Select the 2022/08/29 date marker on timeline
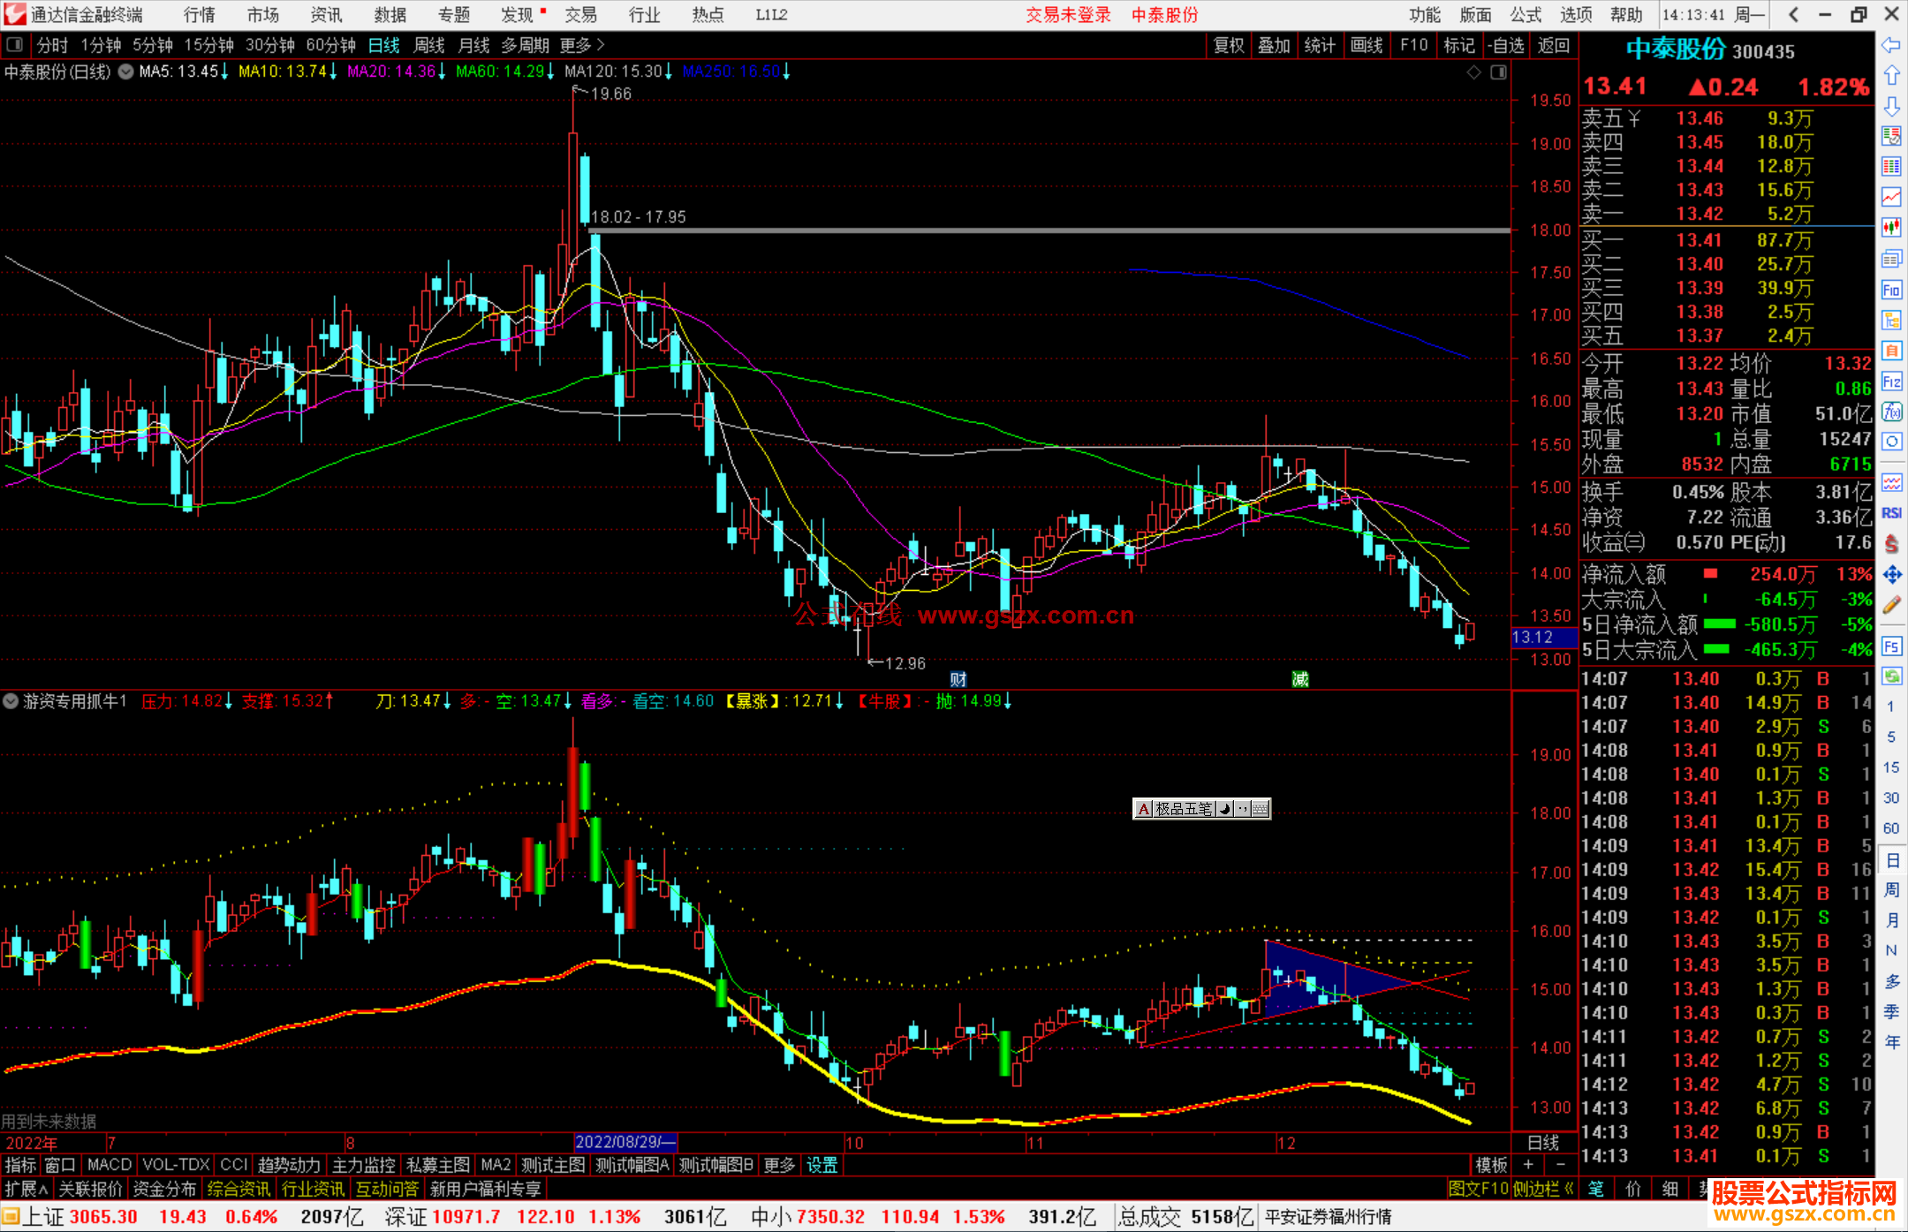Image resolution: width=1908 pixels, height=1232 pixels. [x=625, y=1142]
